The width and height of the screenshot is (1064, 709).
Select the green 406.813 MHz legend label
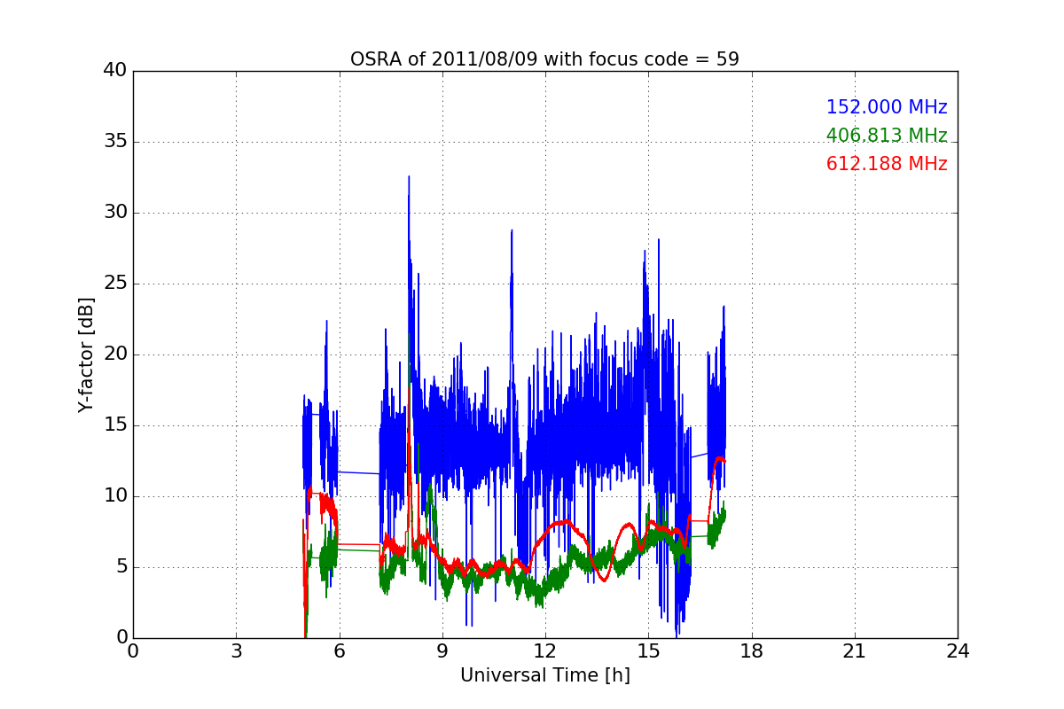887,136
